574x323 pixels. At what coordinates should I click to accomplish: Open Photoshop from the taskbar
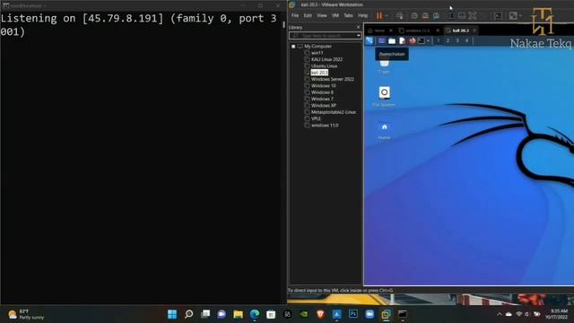click(353, 314)
